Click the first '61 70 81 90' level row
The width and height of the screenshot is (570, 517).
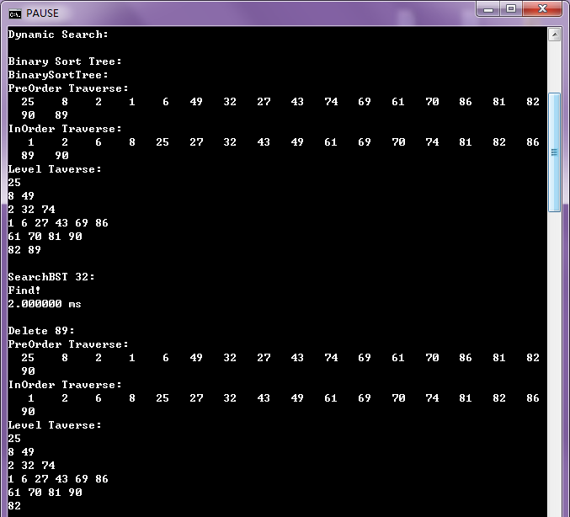pyautogui.click(x=45, y=237)
